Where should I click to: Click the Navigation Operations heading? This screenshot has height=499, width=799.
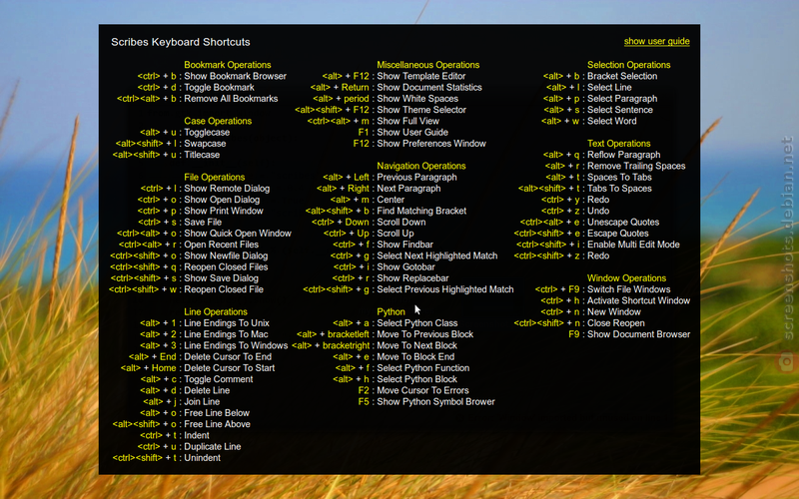(420, 166)
